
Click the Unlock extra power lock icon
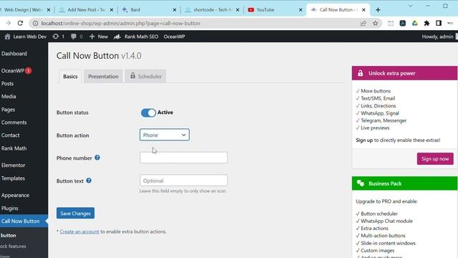point(361,73)
